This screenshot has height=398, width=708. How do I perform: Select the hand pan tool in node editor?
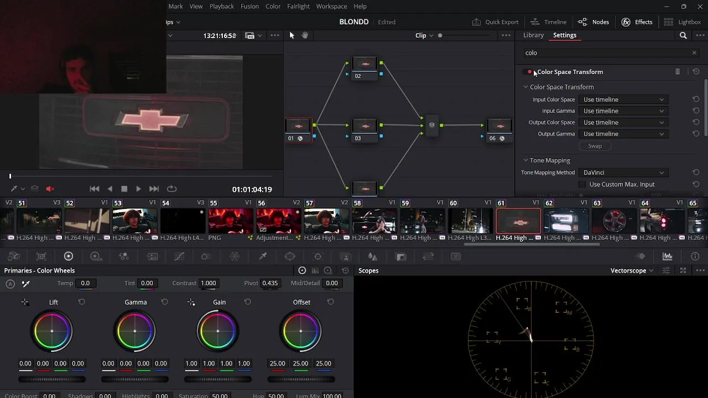(x=305, y=35)
